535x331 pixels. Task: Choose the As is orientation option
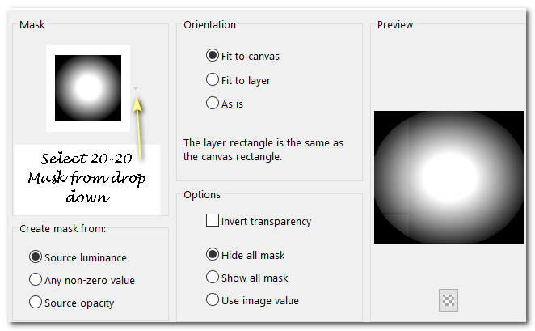tap(213, 103)
